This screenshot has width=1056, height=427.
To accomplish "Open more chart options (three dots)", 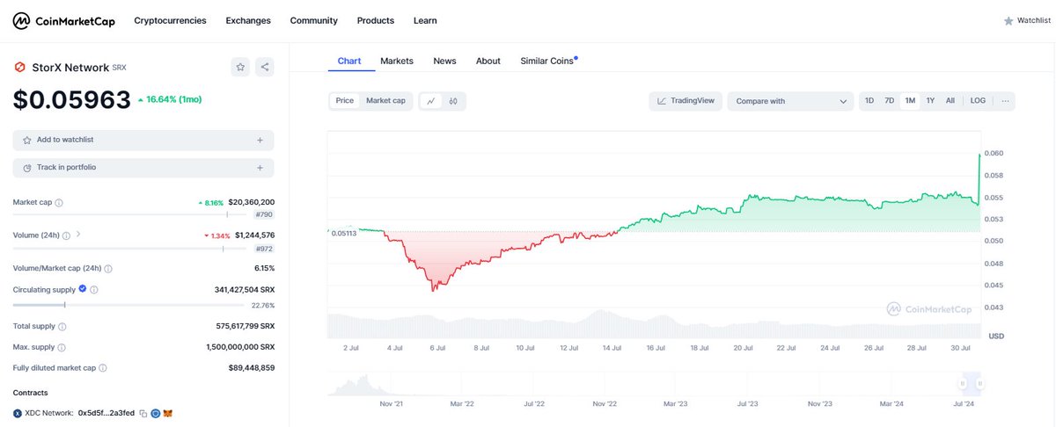I will point(1004,101).
